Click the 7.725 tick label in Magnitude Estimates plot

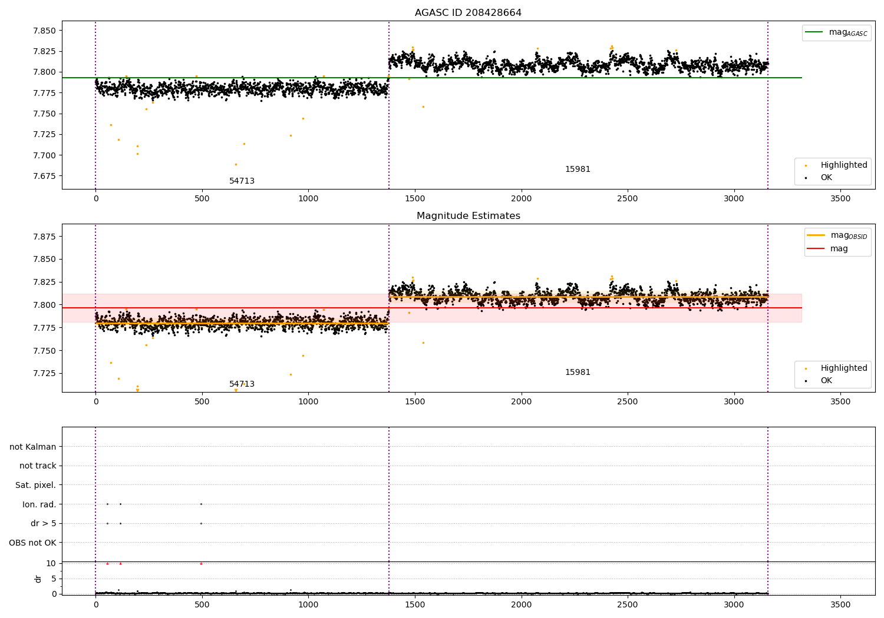44,374
